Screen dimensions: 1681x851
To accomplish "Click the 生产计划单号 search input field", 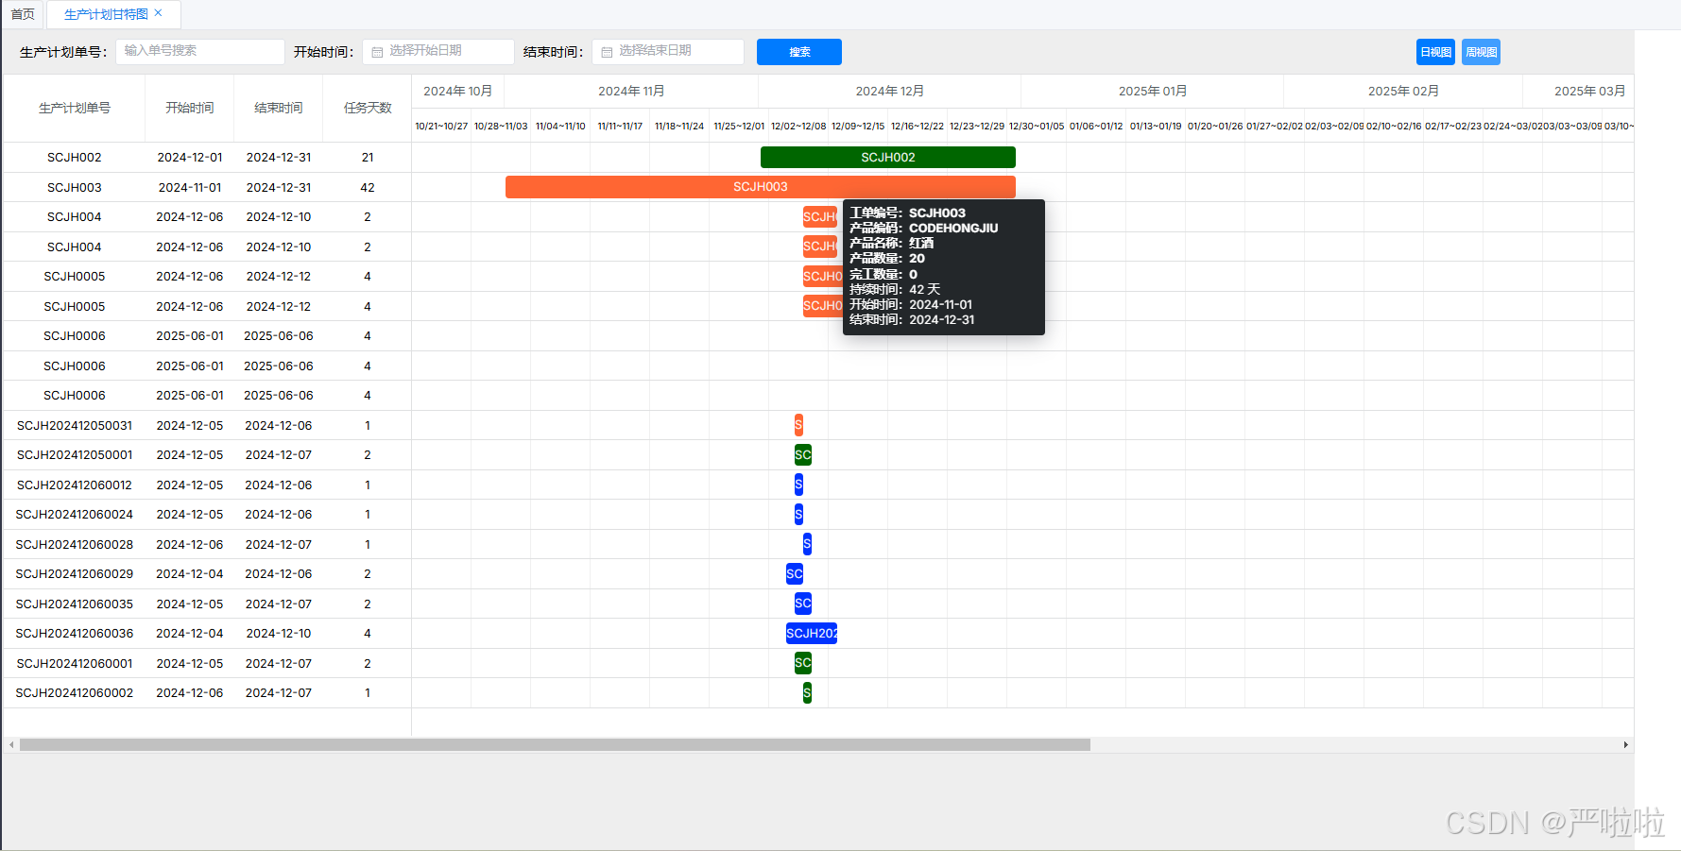I will pos(200,51).
